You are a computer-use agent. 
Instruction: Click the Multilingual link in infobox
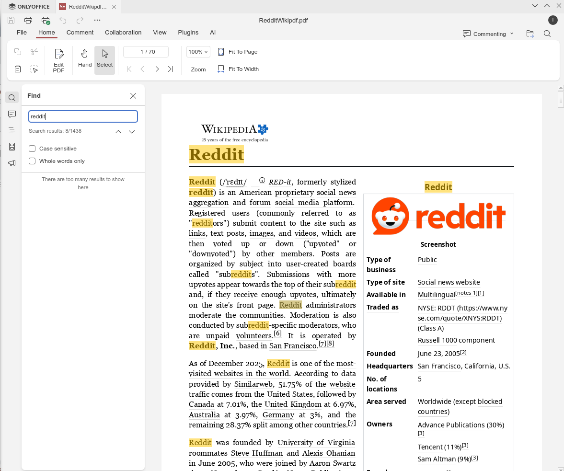click(437, 295)
